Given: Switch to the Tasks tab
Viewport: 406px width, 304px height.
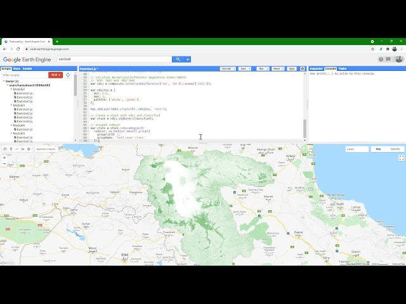Looking at the screenshot, I should [343, 69].
